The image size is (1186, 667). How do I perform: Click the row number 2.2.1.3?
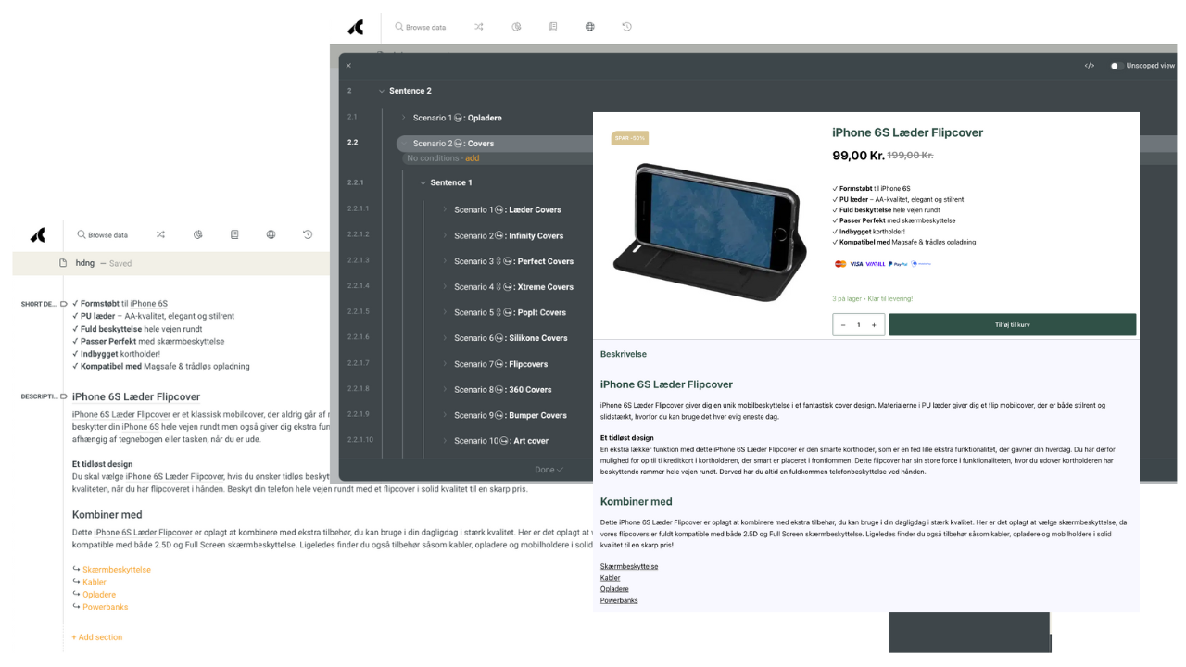[358, 261]
